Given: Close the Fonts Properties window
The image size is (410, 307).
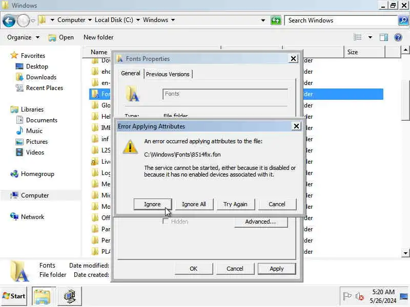Looking at the screenshot, I should (293, 59).
